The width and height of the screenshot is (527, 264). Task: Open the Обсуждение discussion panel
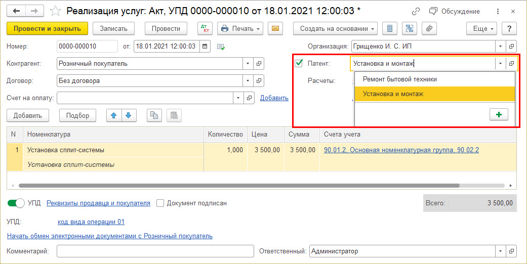click(x=454, y=12)
